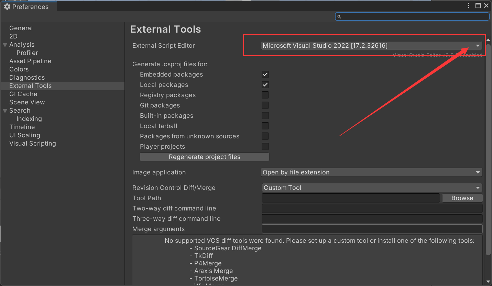Click 'External Script Editor' label
Image resolution: width=492 pixels, height=286 pixels.
[163, 46]
